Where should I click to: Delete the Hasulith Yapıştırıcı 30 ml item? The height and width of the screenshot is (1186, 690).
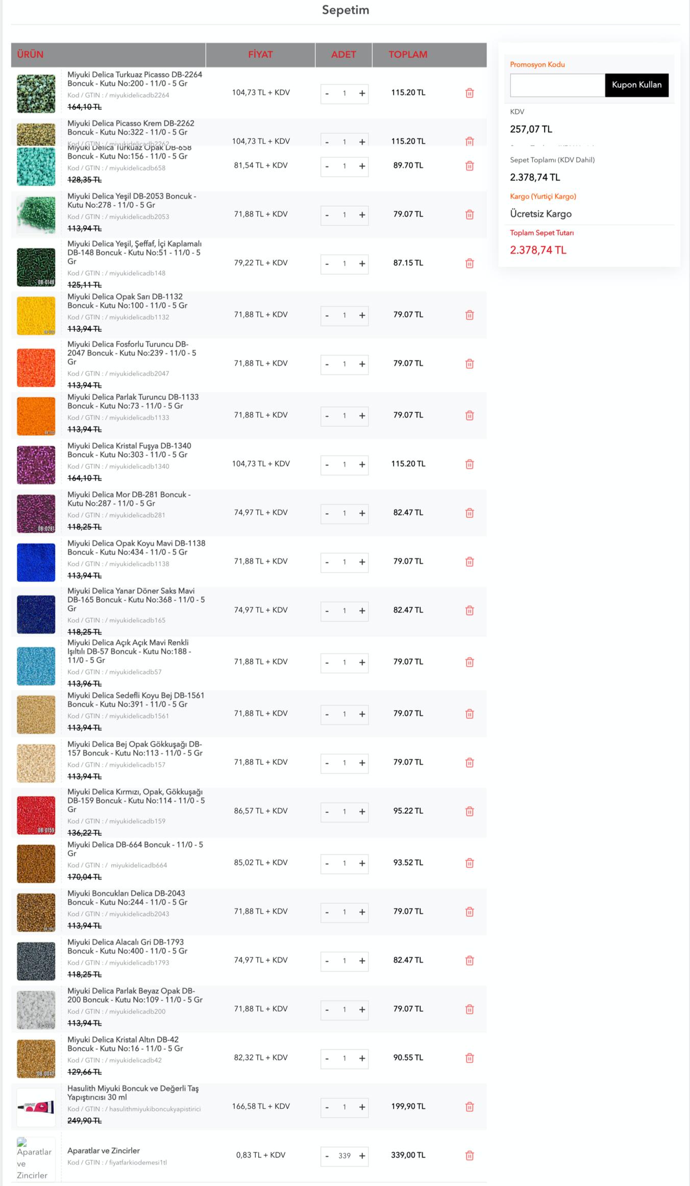470,1107
